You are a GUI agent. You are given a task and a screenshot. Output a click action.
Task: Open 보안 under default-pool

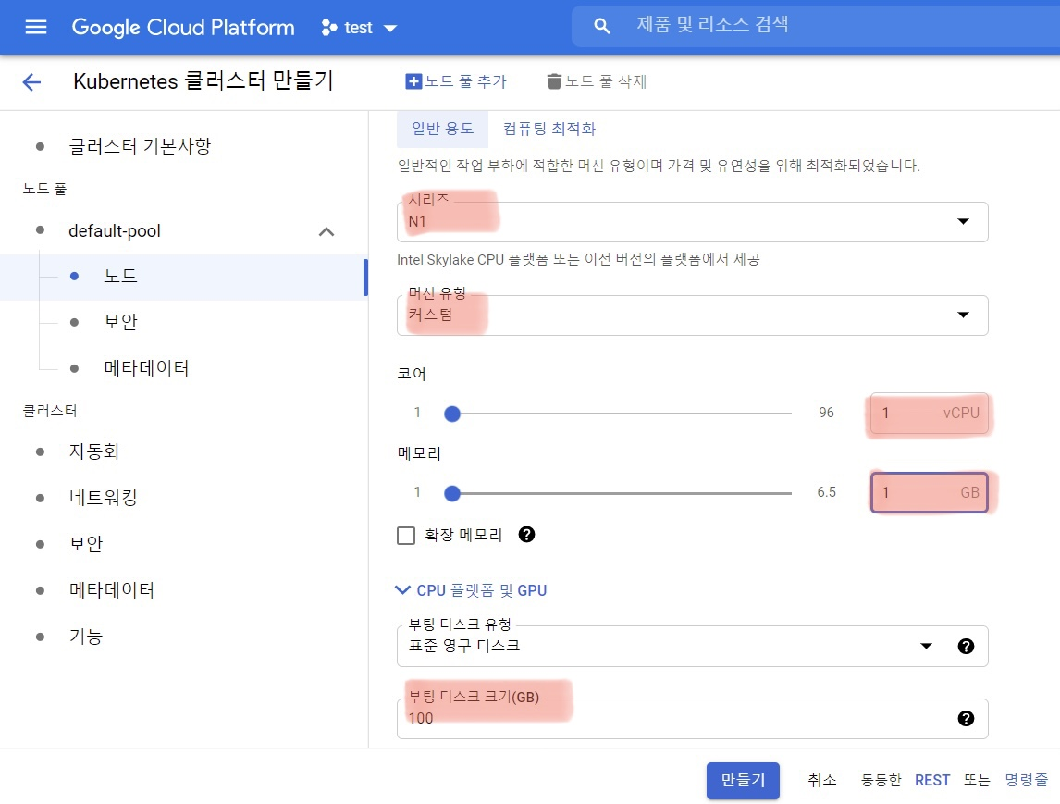click(x=120, y=322)
